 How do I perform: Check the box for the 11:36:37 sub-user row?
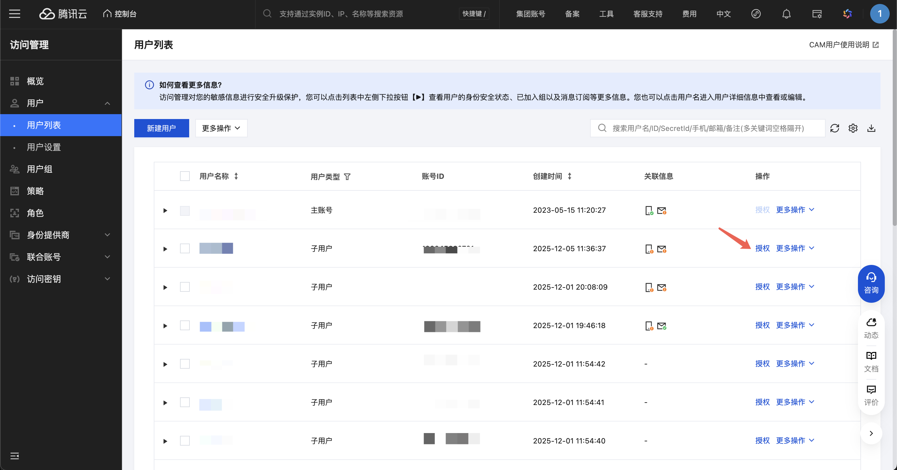coord(185,248)
